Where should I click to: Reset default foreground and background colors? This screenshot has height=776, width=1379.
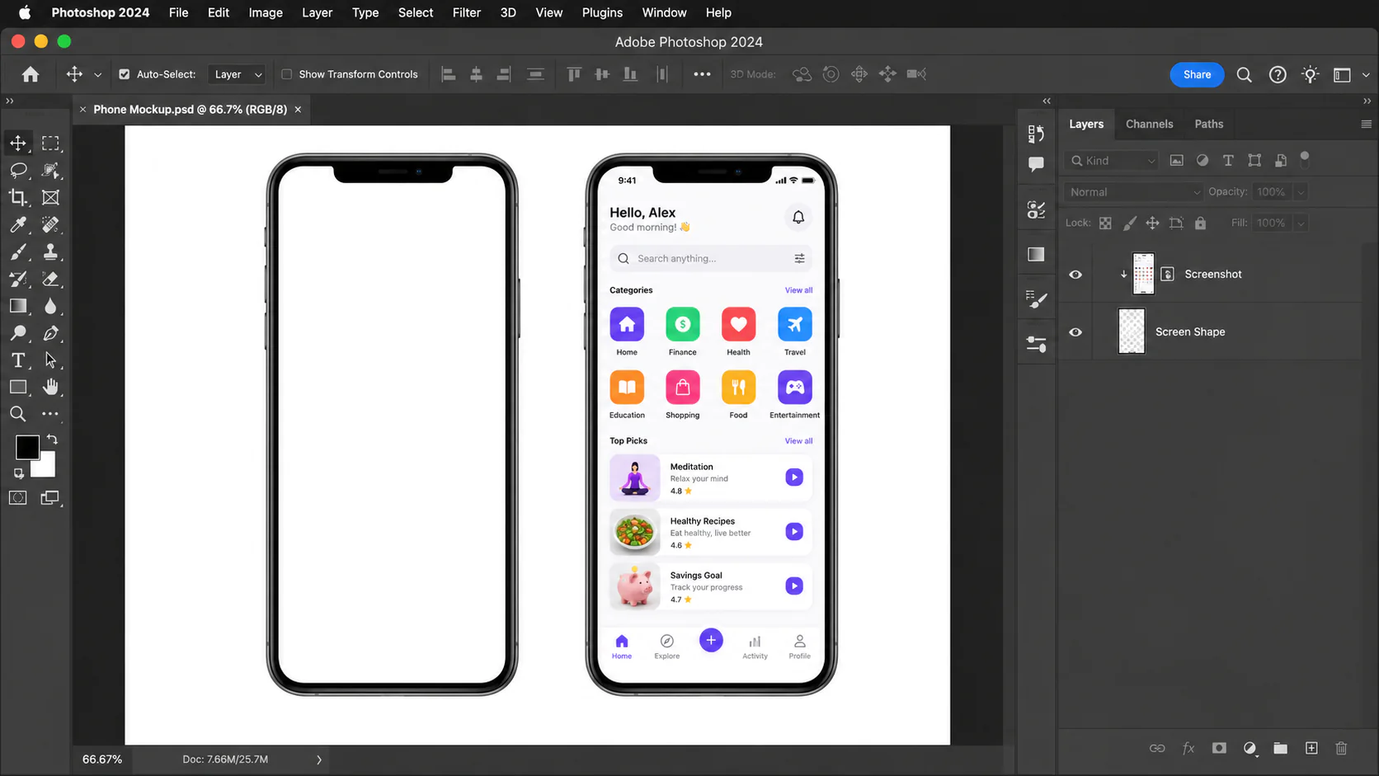pos(18,473)
